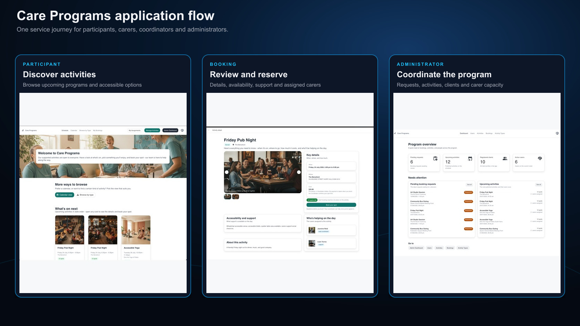This screenshot has width=580, height=326.
Task: Open upcoming Accessible Yoga at South Yarra row
Action: coord(511,221)
